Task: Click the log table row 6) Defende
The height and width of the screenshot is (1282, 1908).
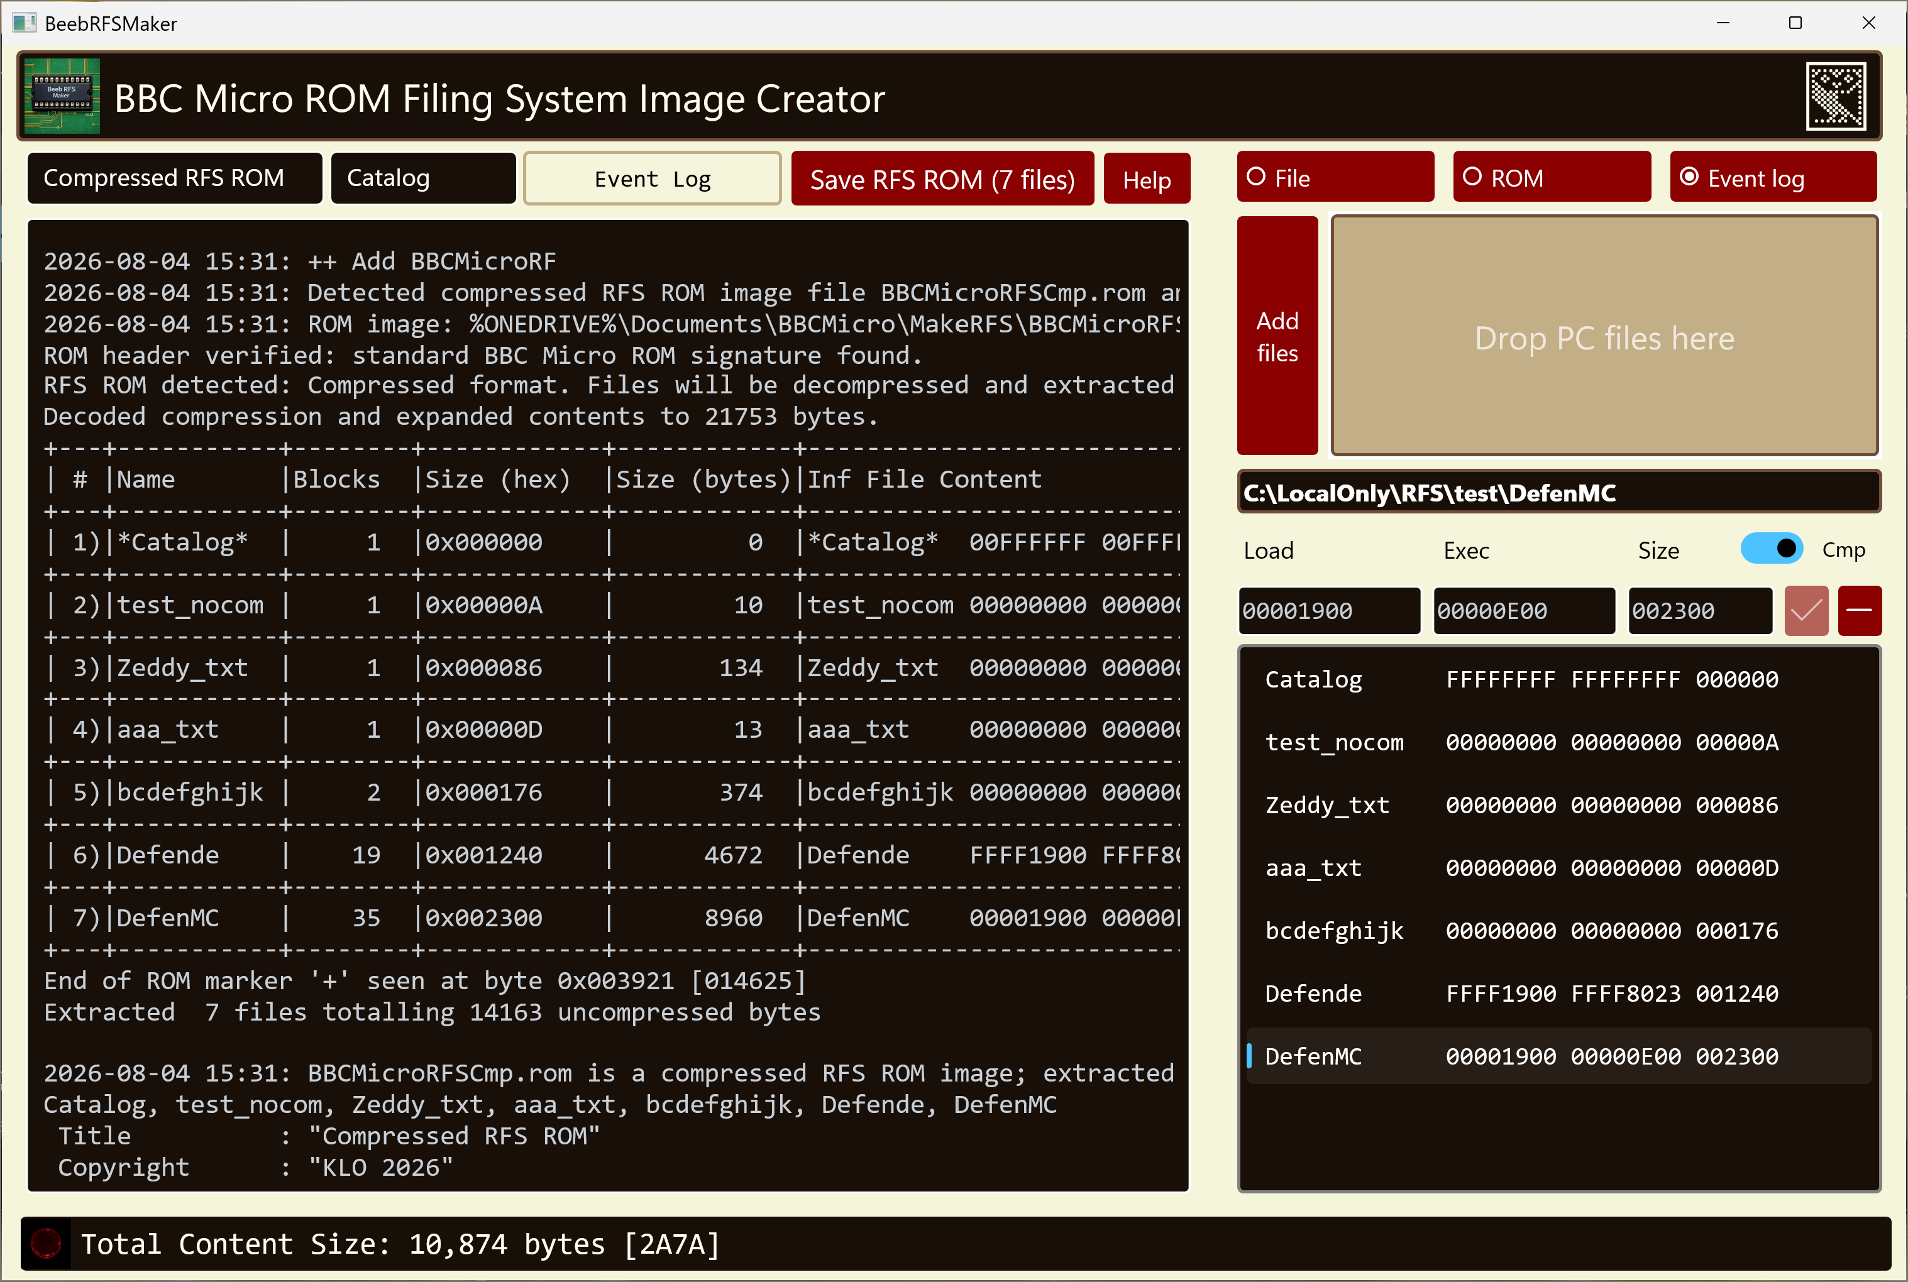Action: coord(612,855)
